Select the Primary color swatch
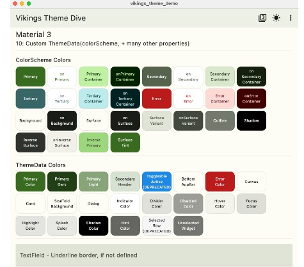304x267 pixels. click(31, 77)
